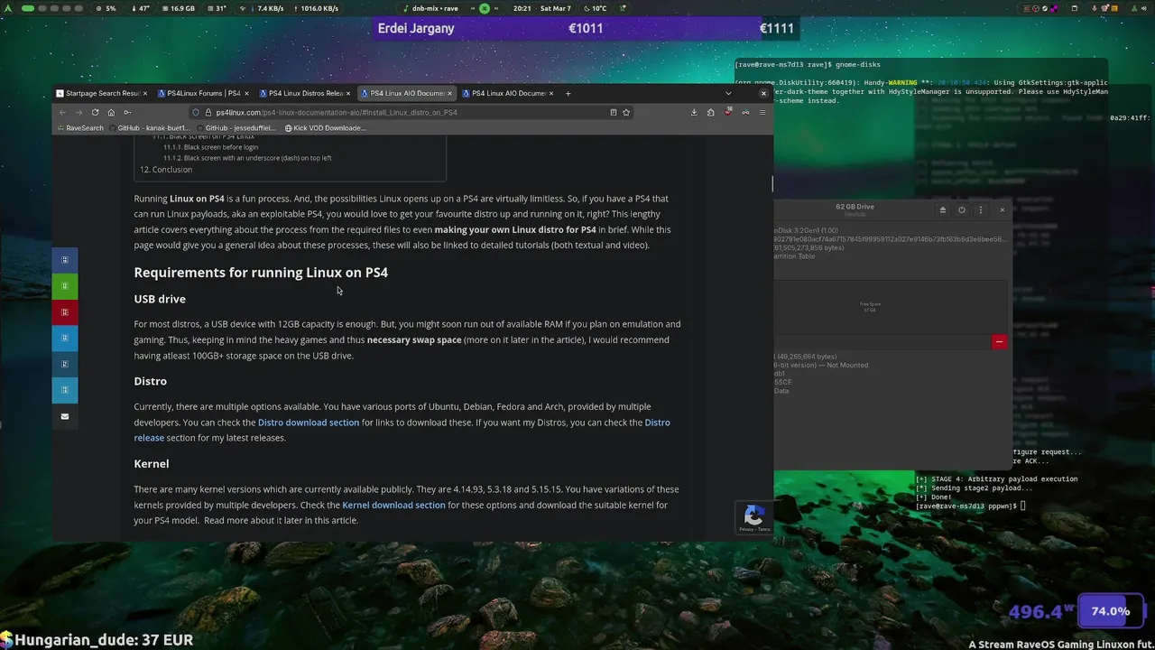Select the Free Space 62 GB partition block
The width and height of the screenshot is (1155, 650).
(x=891, y=307)
